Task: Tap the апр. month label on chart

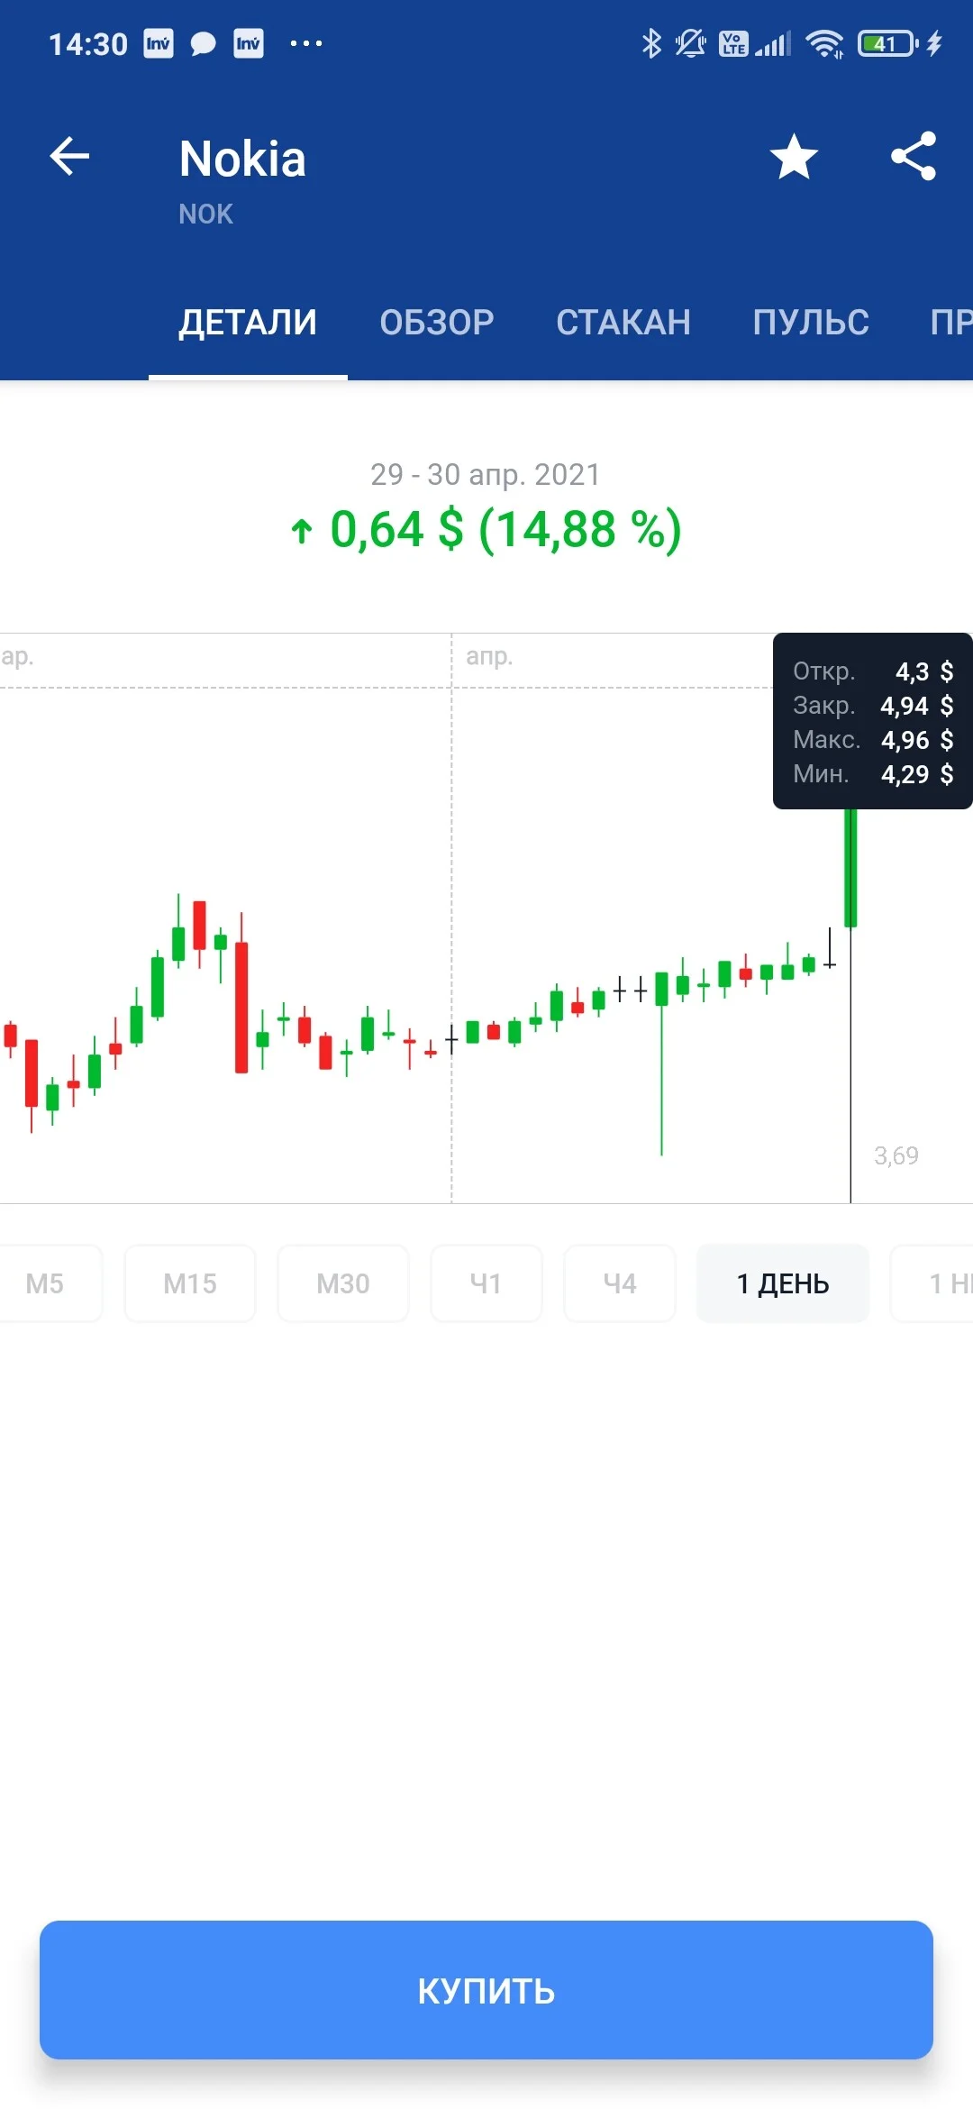Action: (489, 656)
